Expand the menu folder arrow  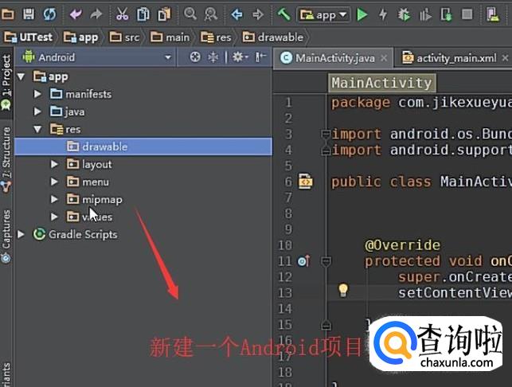pyautogui.click(x=54, y=182)
